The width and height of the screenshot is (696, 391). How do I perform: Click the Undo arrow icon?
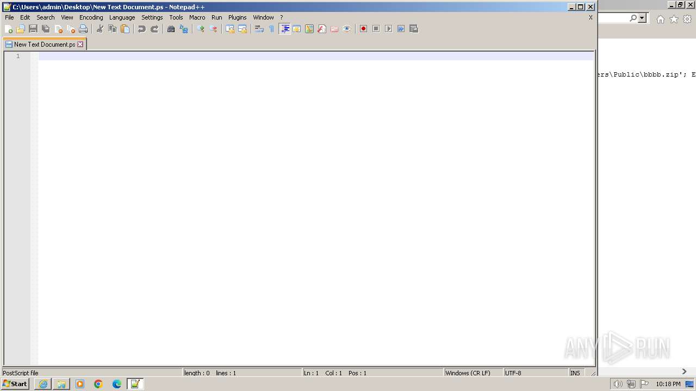click(x=142, y=29)
